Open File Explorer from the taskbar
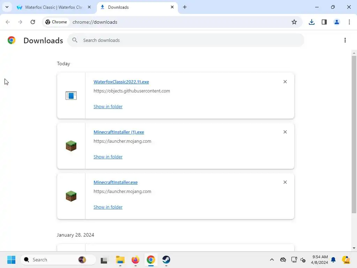Screen dimensions: 357x268 [x=120, y=260]
